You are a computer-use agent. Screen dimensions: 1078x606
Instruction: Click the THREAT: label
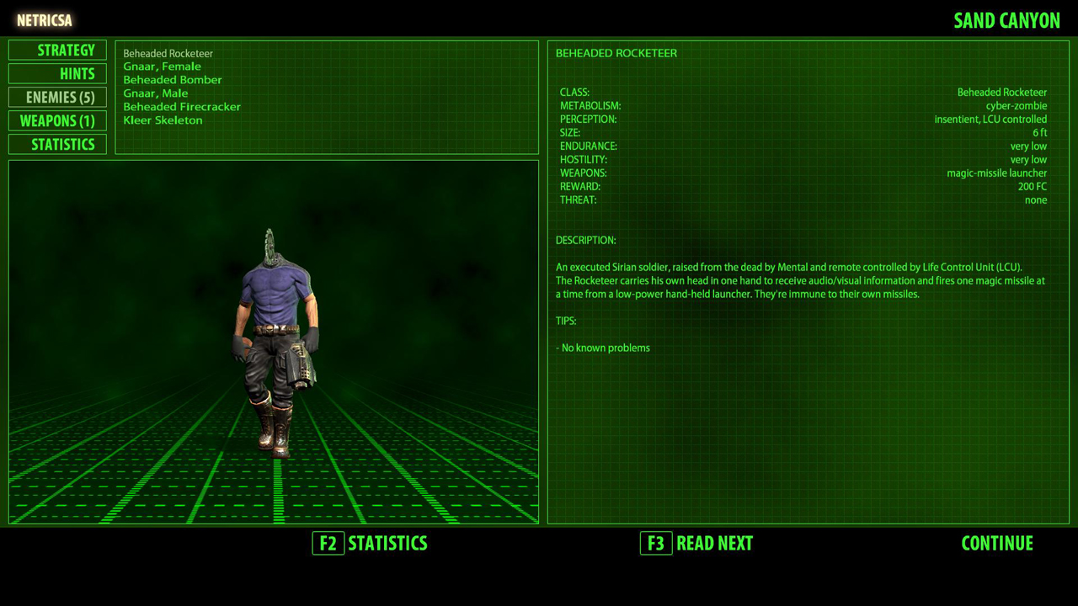tap(578, 200)
